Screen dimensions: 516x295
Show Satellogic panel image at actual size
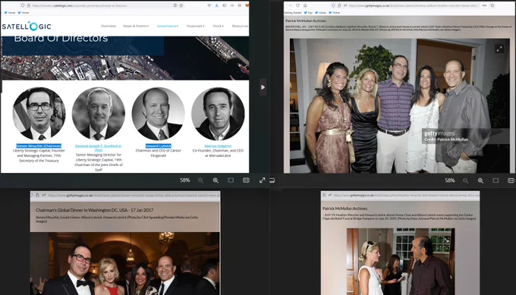(x=246, y=180)
